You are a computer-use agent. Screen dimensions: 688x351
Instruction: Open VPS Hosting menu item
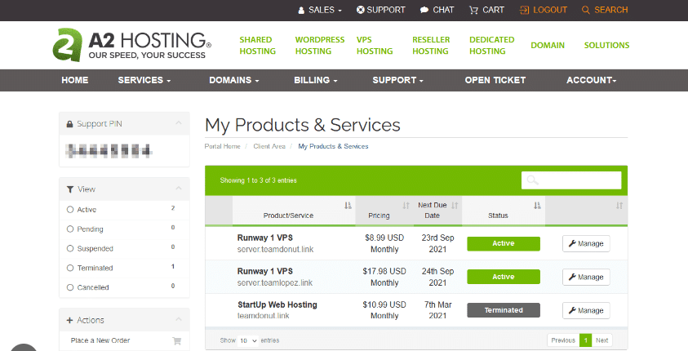pyautogui.click(x=375, y=45)
